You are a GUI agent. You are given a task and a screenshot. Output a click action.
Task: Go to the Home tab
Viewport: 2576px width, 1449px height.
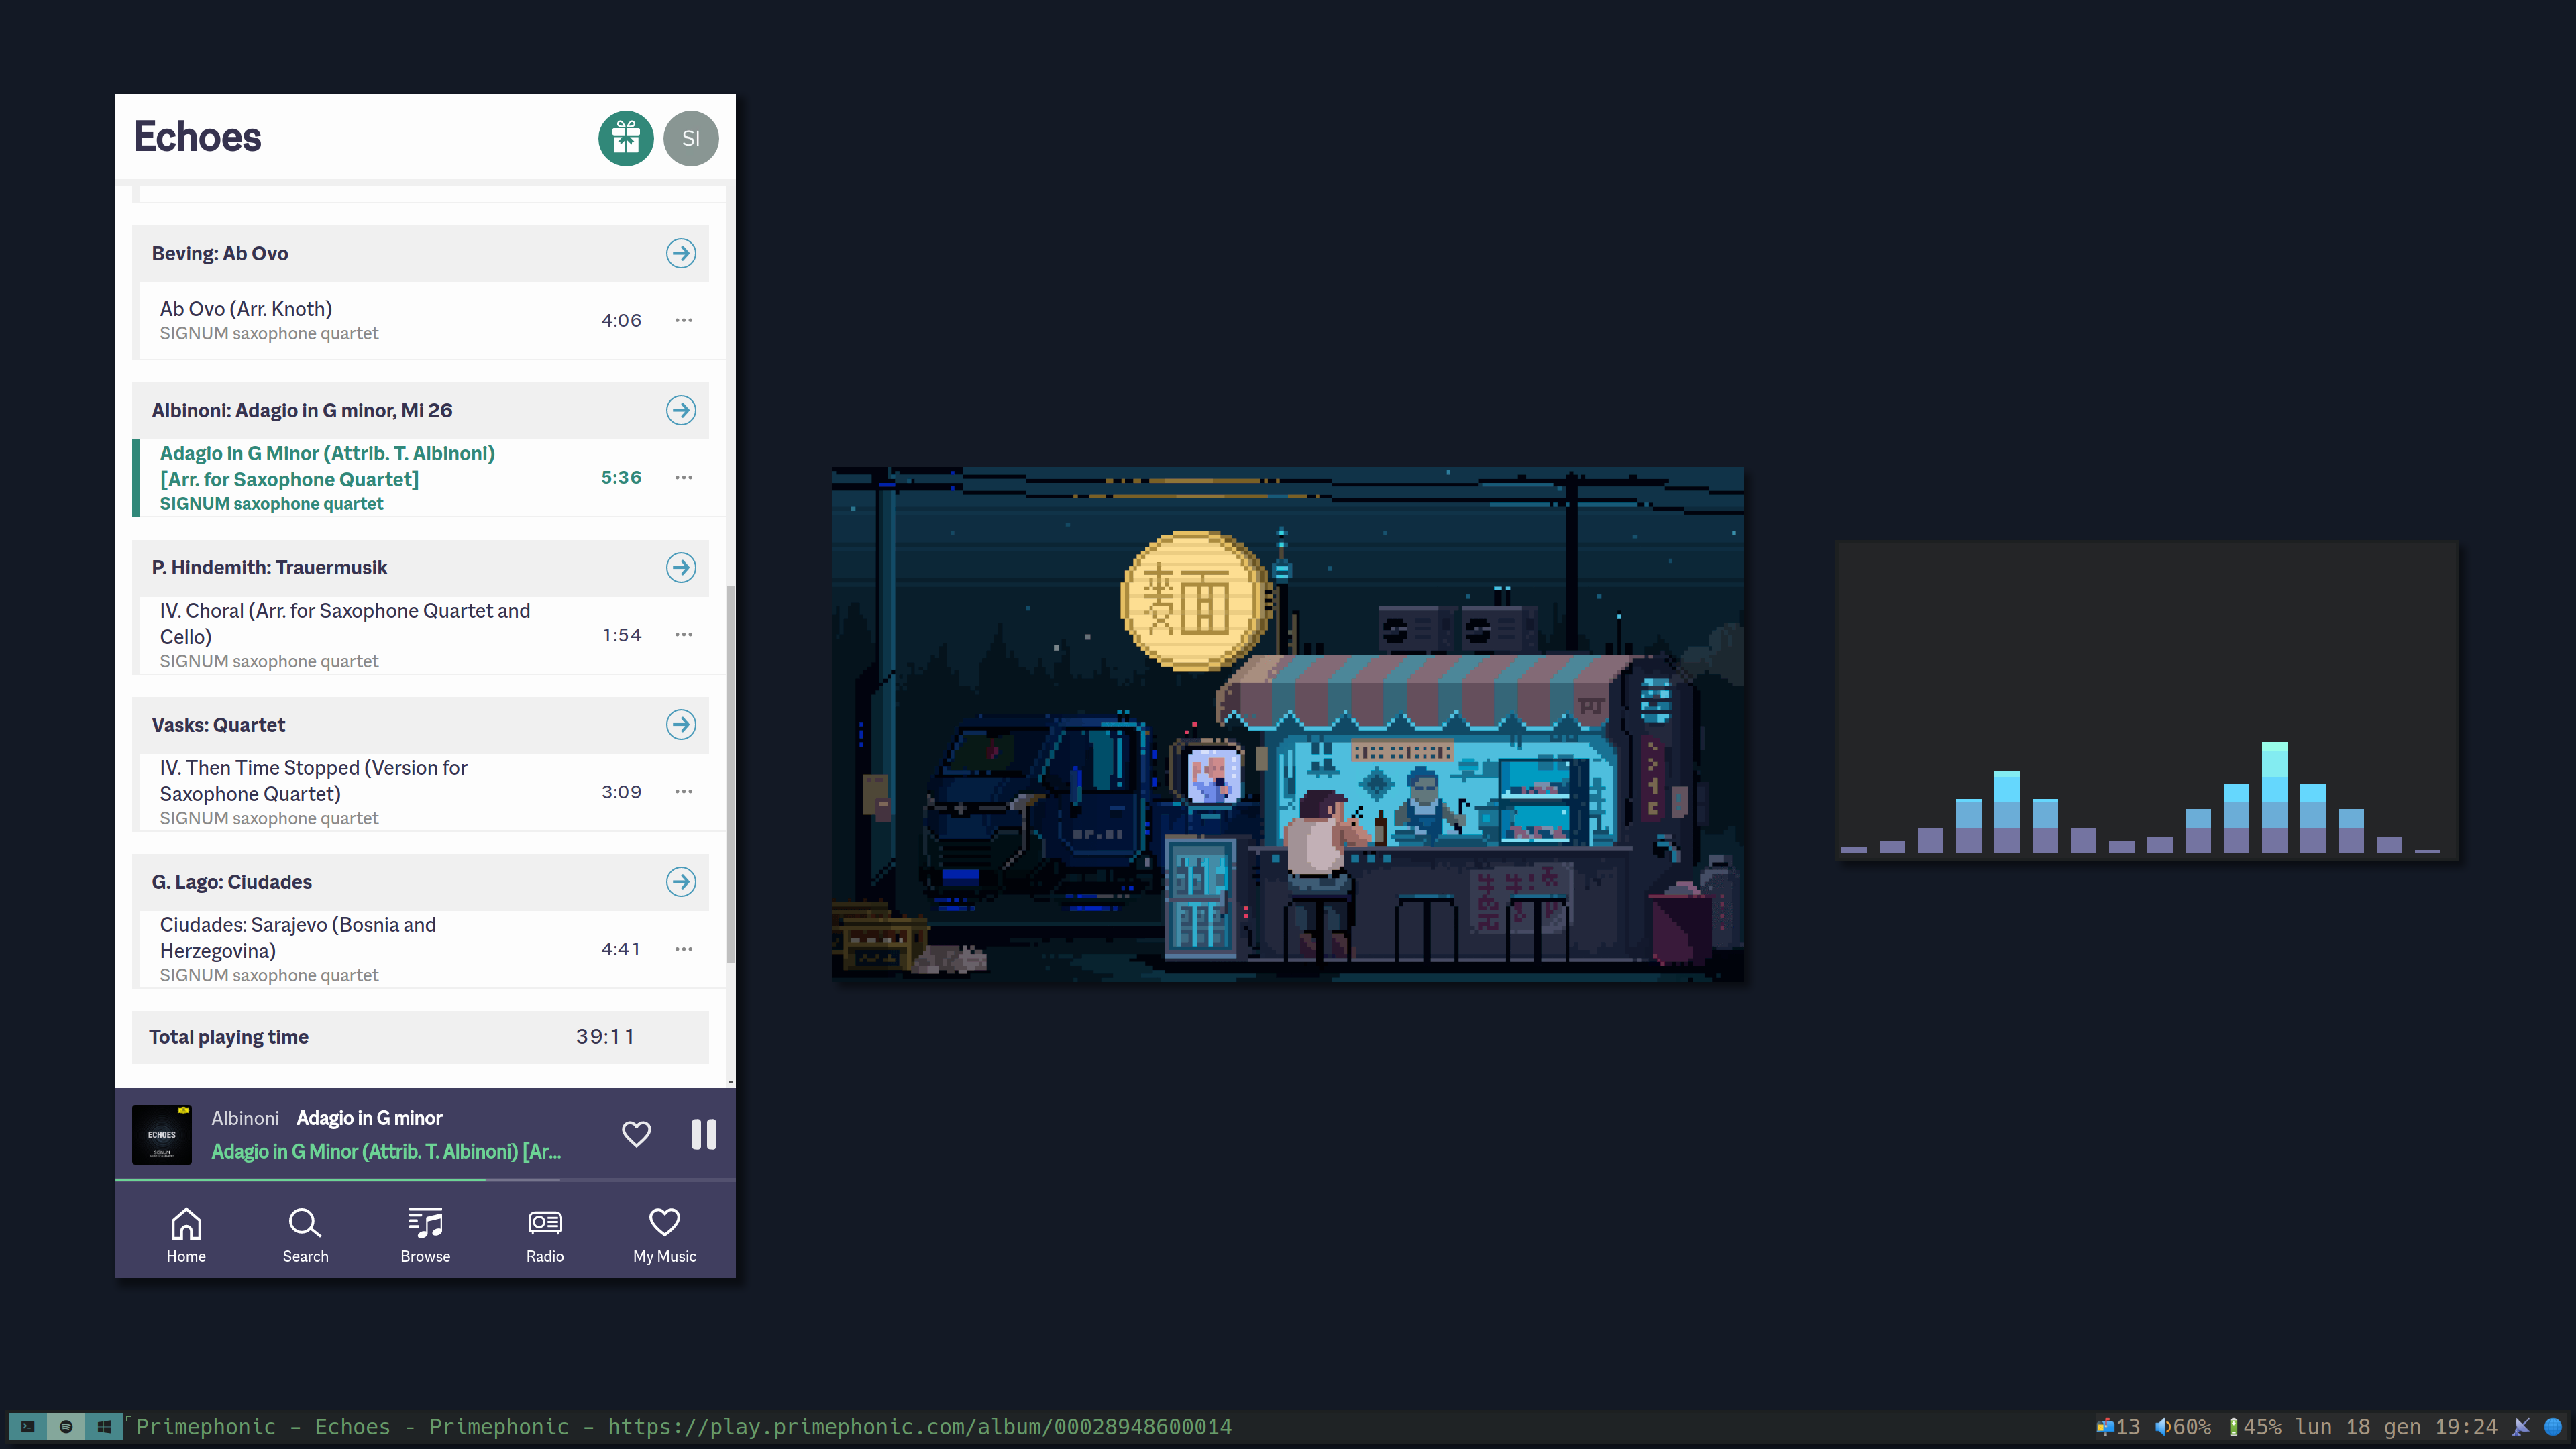pos(186,1235)
